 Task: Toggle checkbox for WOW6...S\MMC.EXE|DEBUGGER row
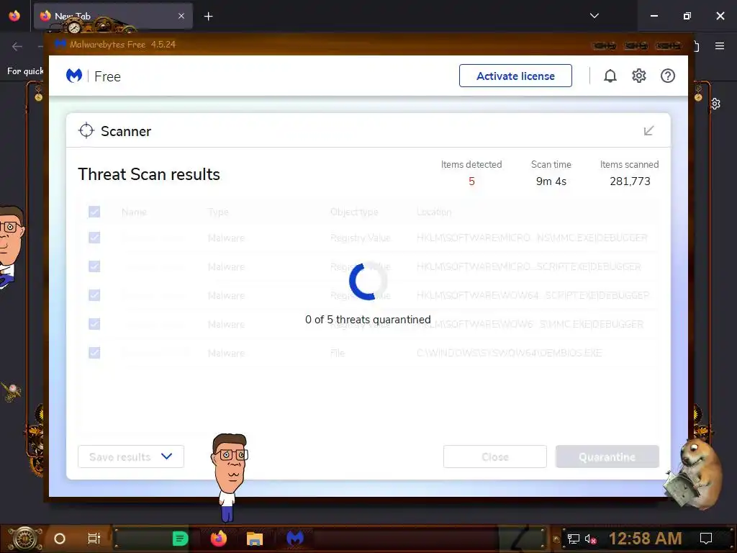pyautogui.click(x=94, y=324)
